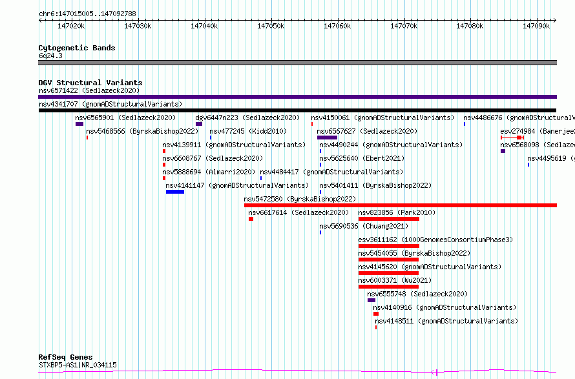Open nsv5401411 (ByrskaBishop2022) label
Image resolution: width=575 pixels, height=379 pixels.
pyautogui.click(x=375, y=185)
